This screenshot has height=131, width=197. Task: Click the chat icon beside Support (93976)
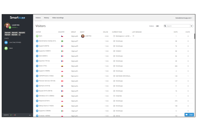click(37, 46)
